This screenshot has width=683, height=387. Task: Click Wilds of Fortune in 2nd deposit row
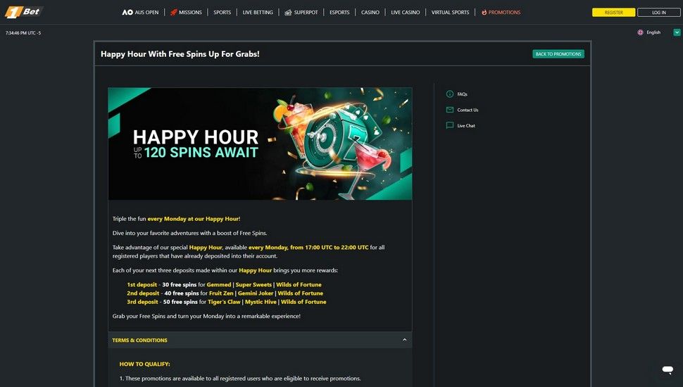coord(301,293)
